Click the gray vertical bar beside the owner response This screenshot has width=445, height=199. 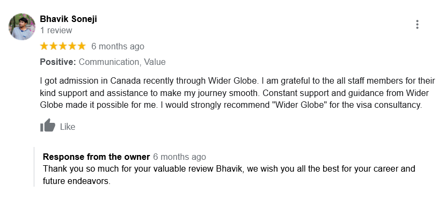[x=34, y=167]
